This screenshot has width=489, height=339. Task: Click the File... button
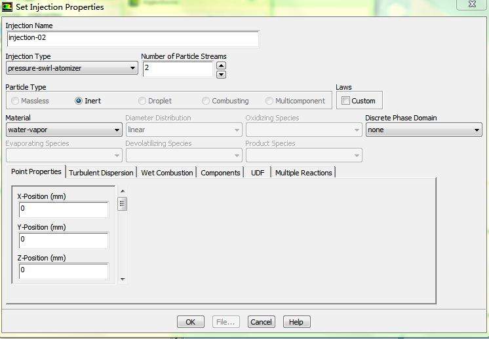[225, 322]
